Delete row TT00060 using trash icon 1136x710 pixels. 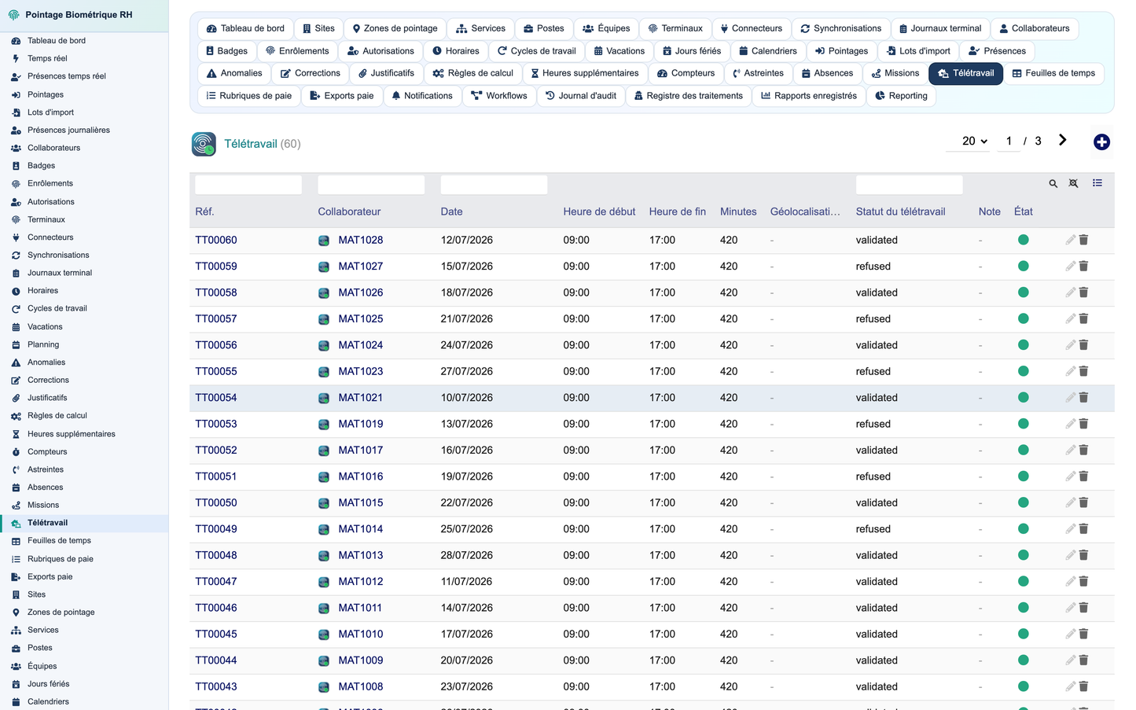pyautogui.click(x=1083, y=240)
